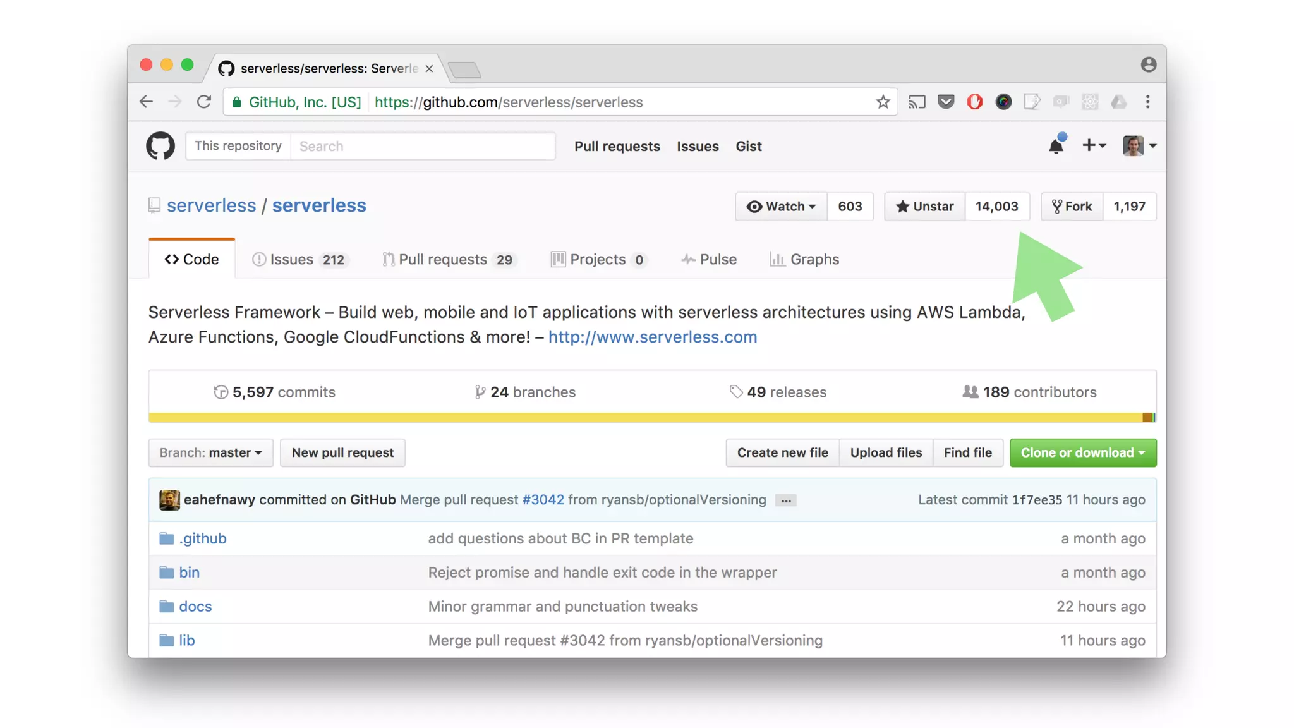
Task: Click the Chrome profile person icon
Action: click(1148, 64)
